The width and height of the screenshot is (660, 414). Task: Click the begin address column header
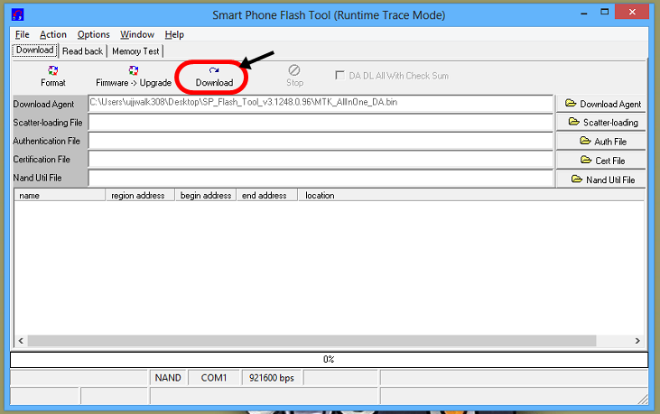click(x=206, y=195)
